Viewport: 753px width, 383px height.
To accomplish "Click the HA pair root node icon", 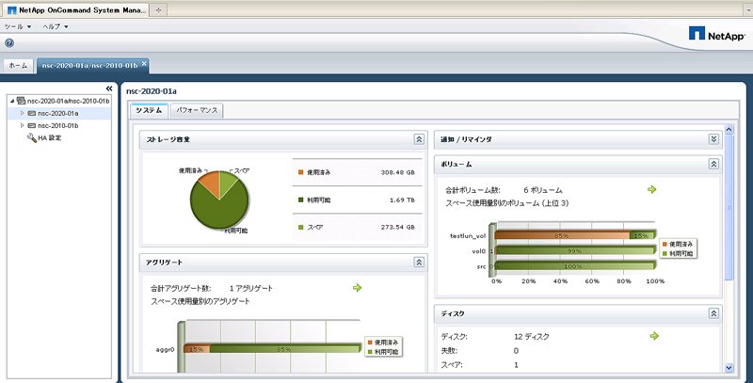I will coord(21,101).
